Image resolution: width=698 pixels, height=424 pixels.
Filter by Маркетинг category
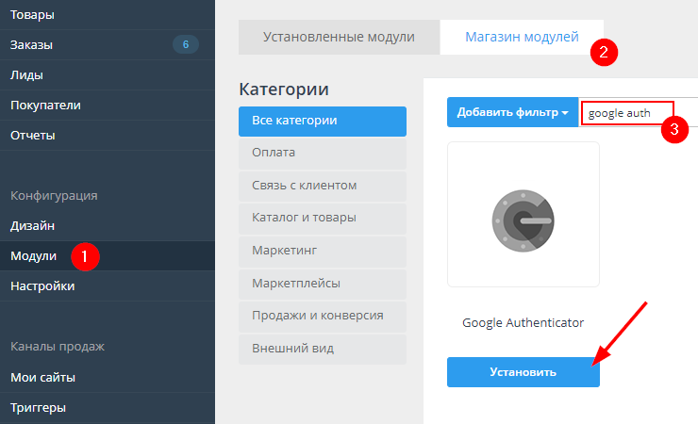(322, 251)
